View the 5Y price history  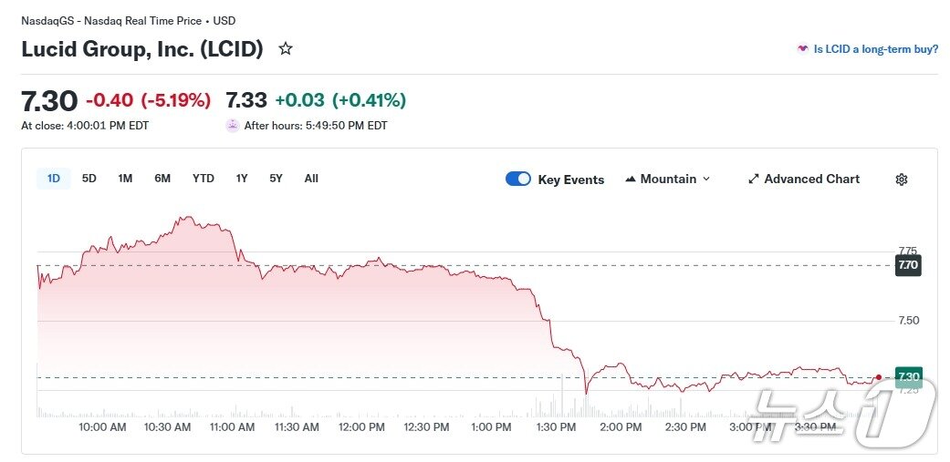pyautogui.click(x=276, y=179)
